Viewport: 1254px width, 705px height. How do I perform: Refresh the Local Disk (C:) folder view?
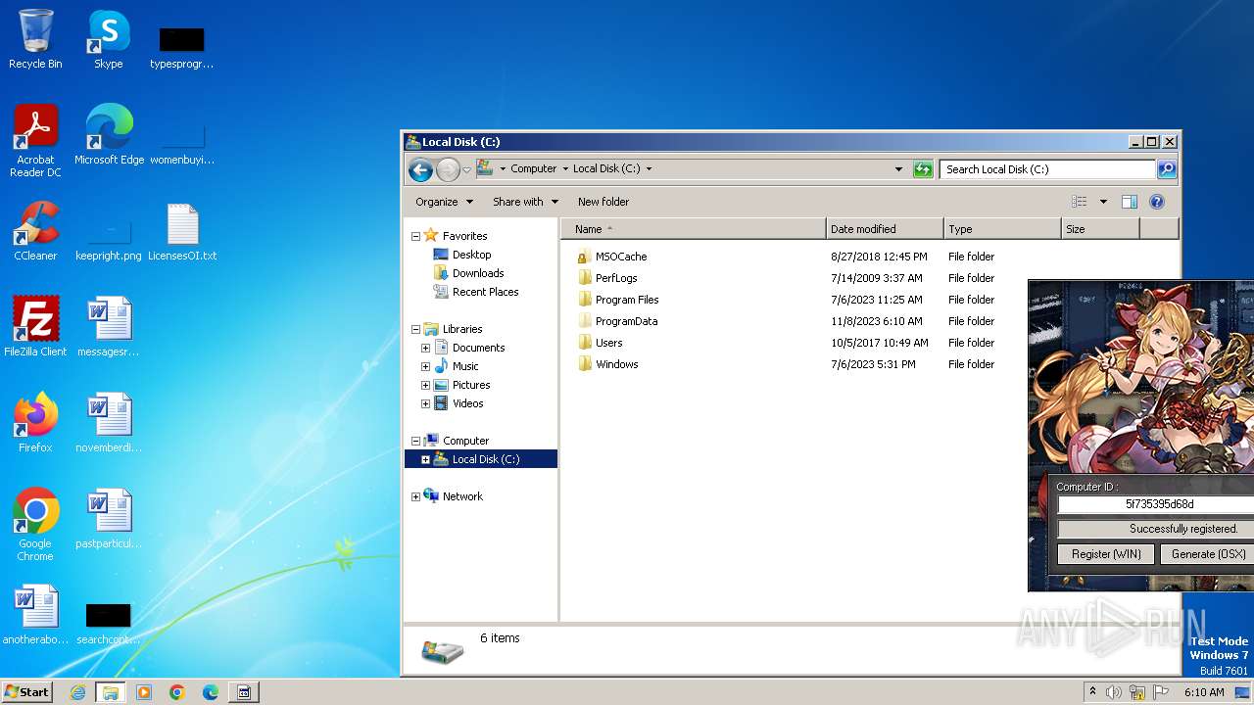[922, 169]
